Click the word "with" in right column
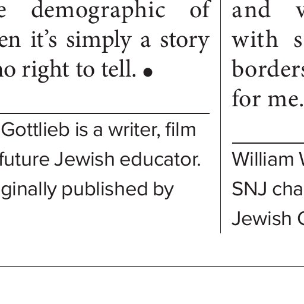Screen dimensions: 304x304 tap(255, 39)
